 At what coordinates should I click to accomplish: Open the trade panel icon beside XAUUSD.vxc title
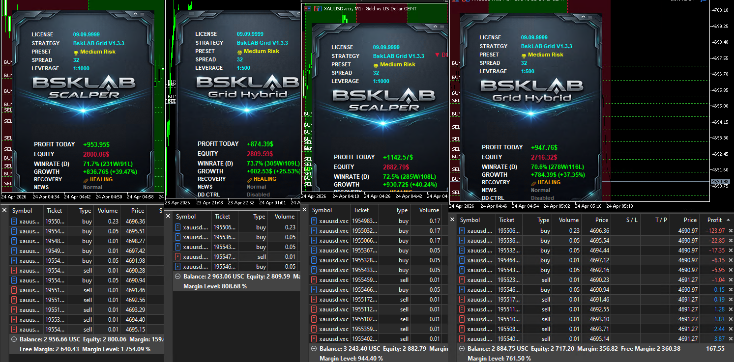308,8
